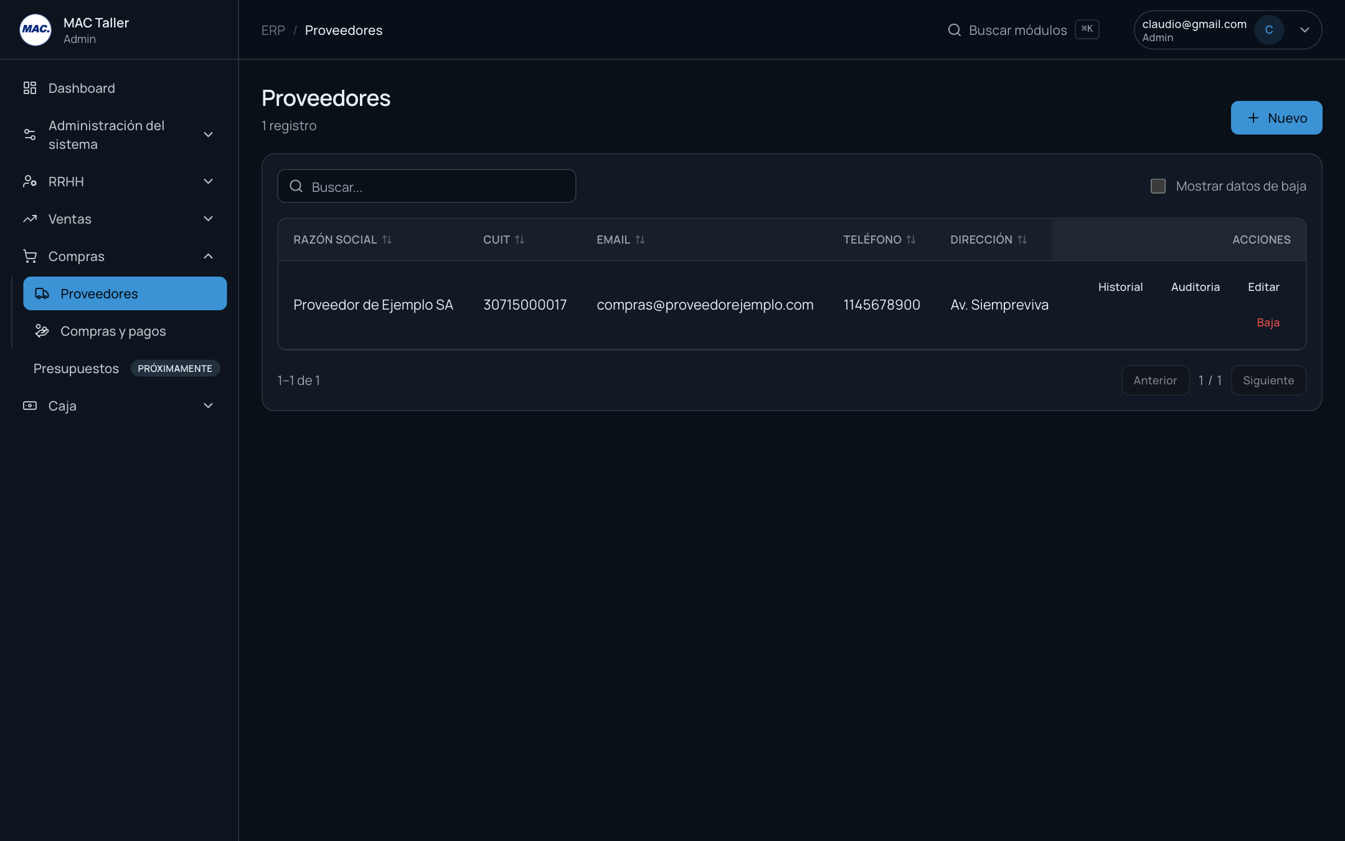1345x841 pixels.
Task: Click the Proveedores truck icon
Action: click(x=42, y=293)
